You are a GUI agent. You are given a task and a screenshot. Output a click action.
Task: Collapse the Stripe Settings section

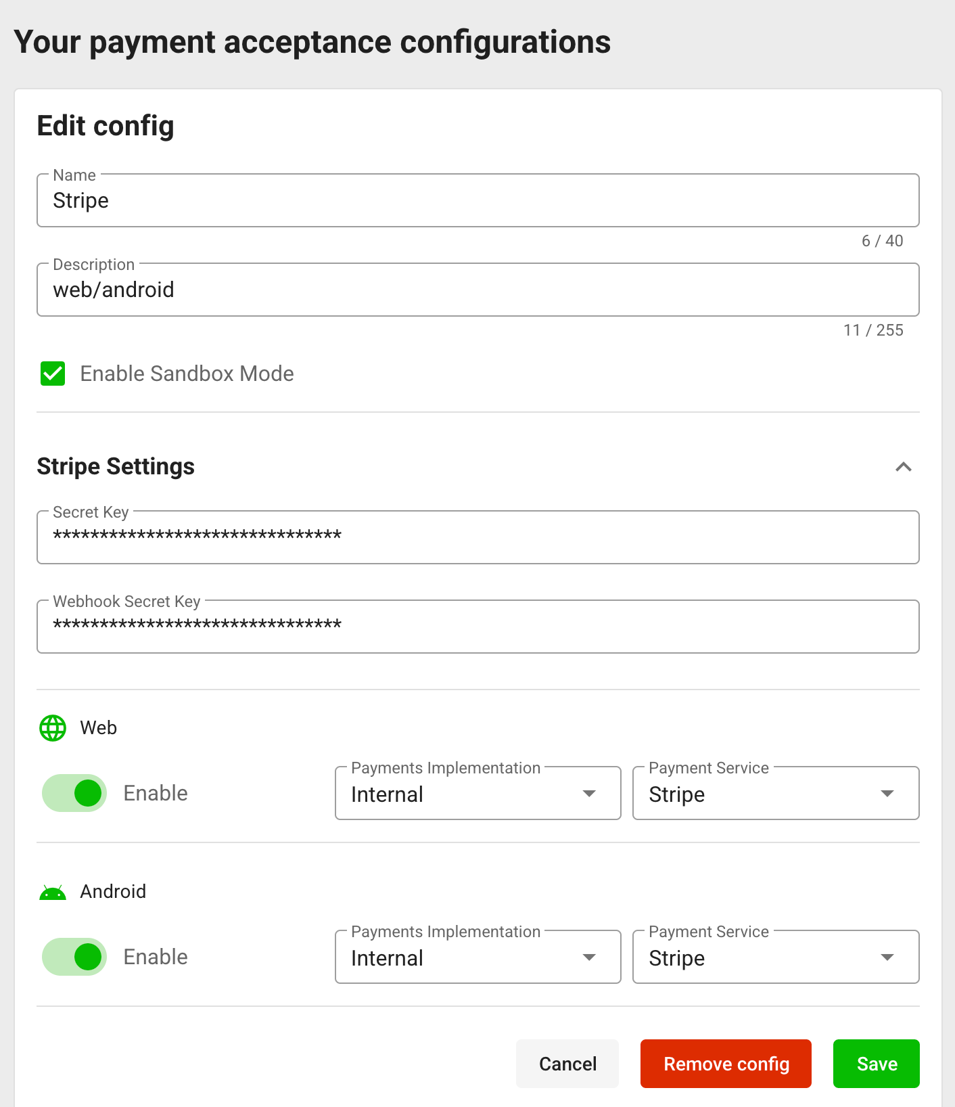pos(904,467)
